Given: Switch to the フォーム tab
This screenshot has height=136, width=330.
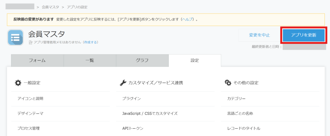Looking at the screenshot, I should click(37, 60).
